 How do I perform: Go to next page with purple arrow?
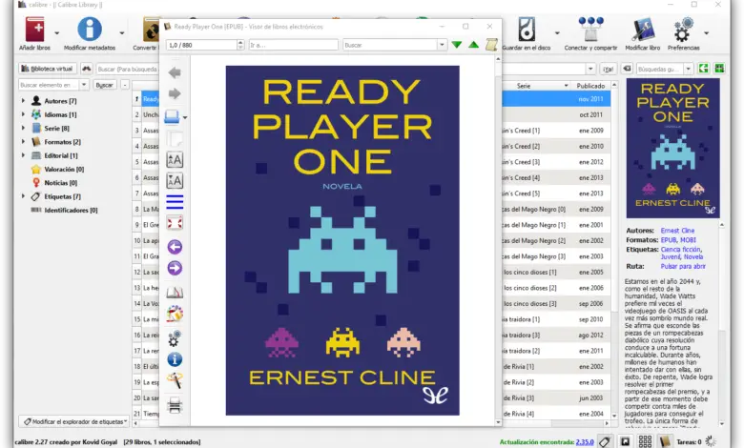[175, 269]
